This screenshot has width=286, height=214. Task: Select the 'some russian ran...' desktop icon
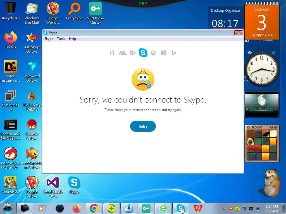11,71
